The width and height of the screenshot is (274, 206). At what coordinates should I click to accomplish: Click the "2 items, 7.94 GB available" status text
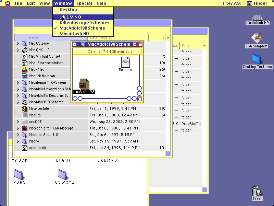point(110,52)
